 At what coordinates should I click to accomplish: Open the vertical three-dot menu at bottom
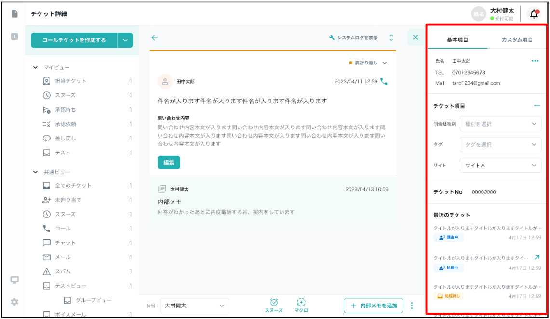click(x=412, y=306)
